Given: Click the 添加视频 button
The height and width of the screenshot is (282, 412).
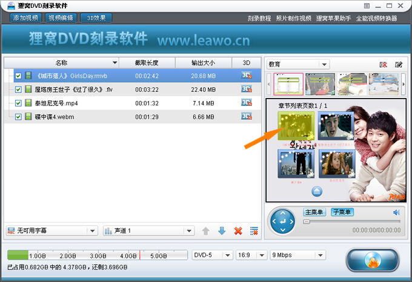Looking at the screenshot, I should click(25, 18).
